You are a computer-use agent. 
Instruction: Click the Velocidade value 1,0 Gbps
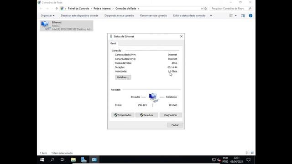(x=172, y=72)
